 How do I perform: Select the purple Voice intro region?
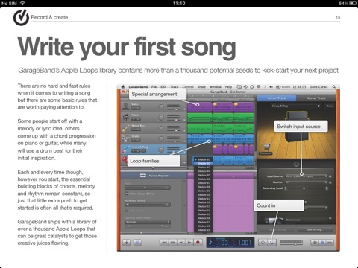pos(200,107)
